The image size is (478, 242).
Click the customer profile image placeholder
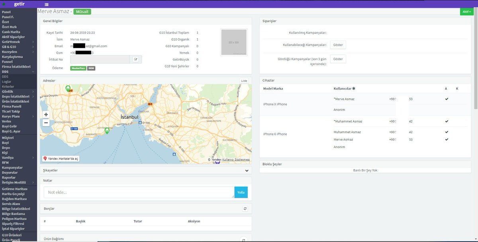(233, 42)
